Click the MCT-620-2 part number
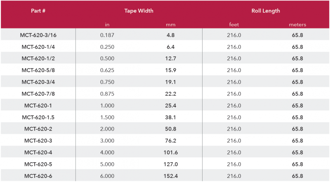Image resolution: width=330 pixels, height=182 pixels. pyautogui.click(x=38, y=129)
